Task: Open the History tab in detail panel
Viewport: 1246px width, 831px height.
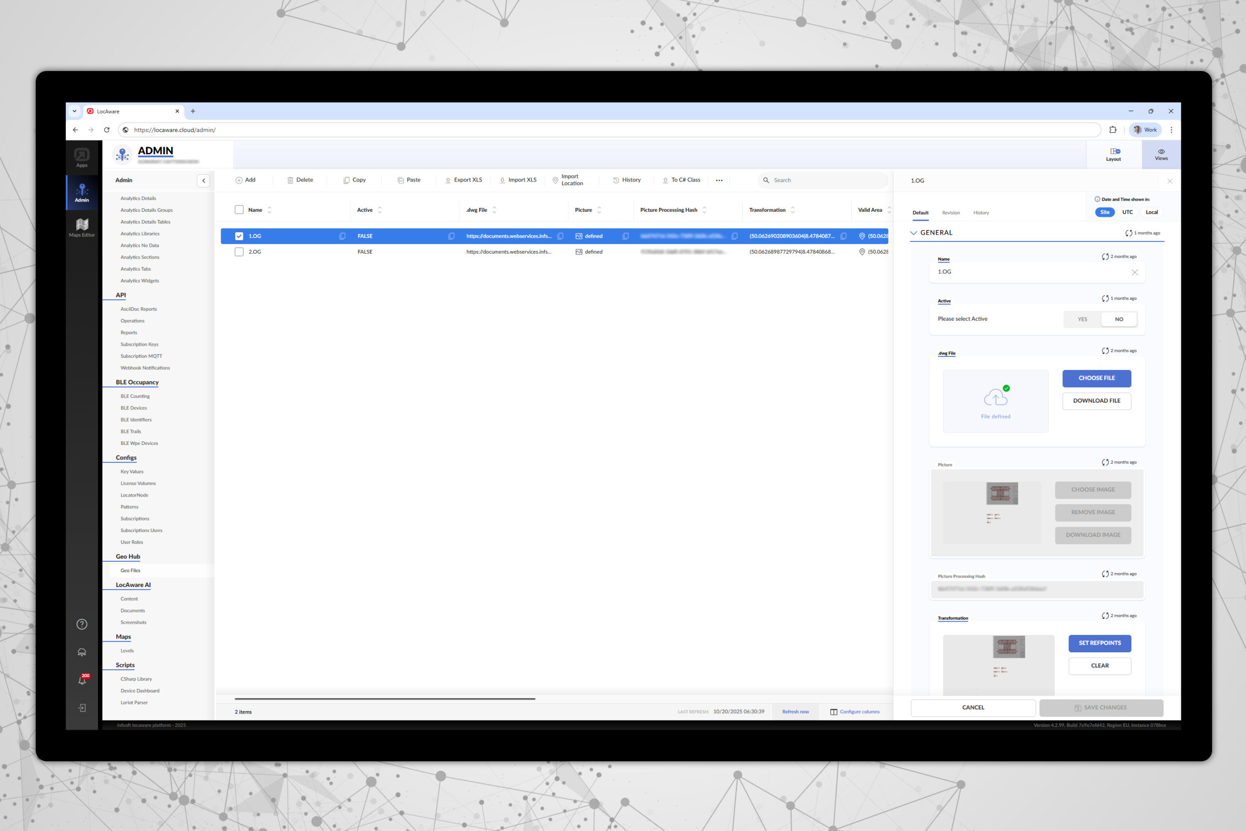Action: (x=981, y=213)
